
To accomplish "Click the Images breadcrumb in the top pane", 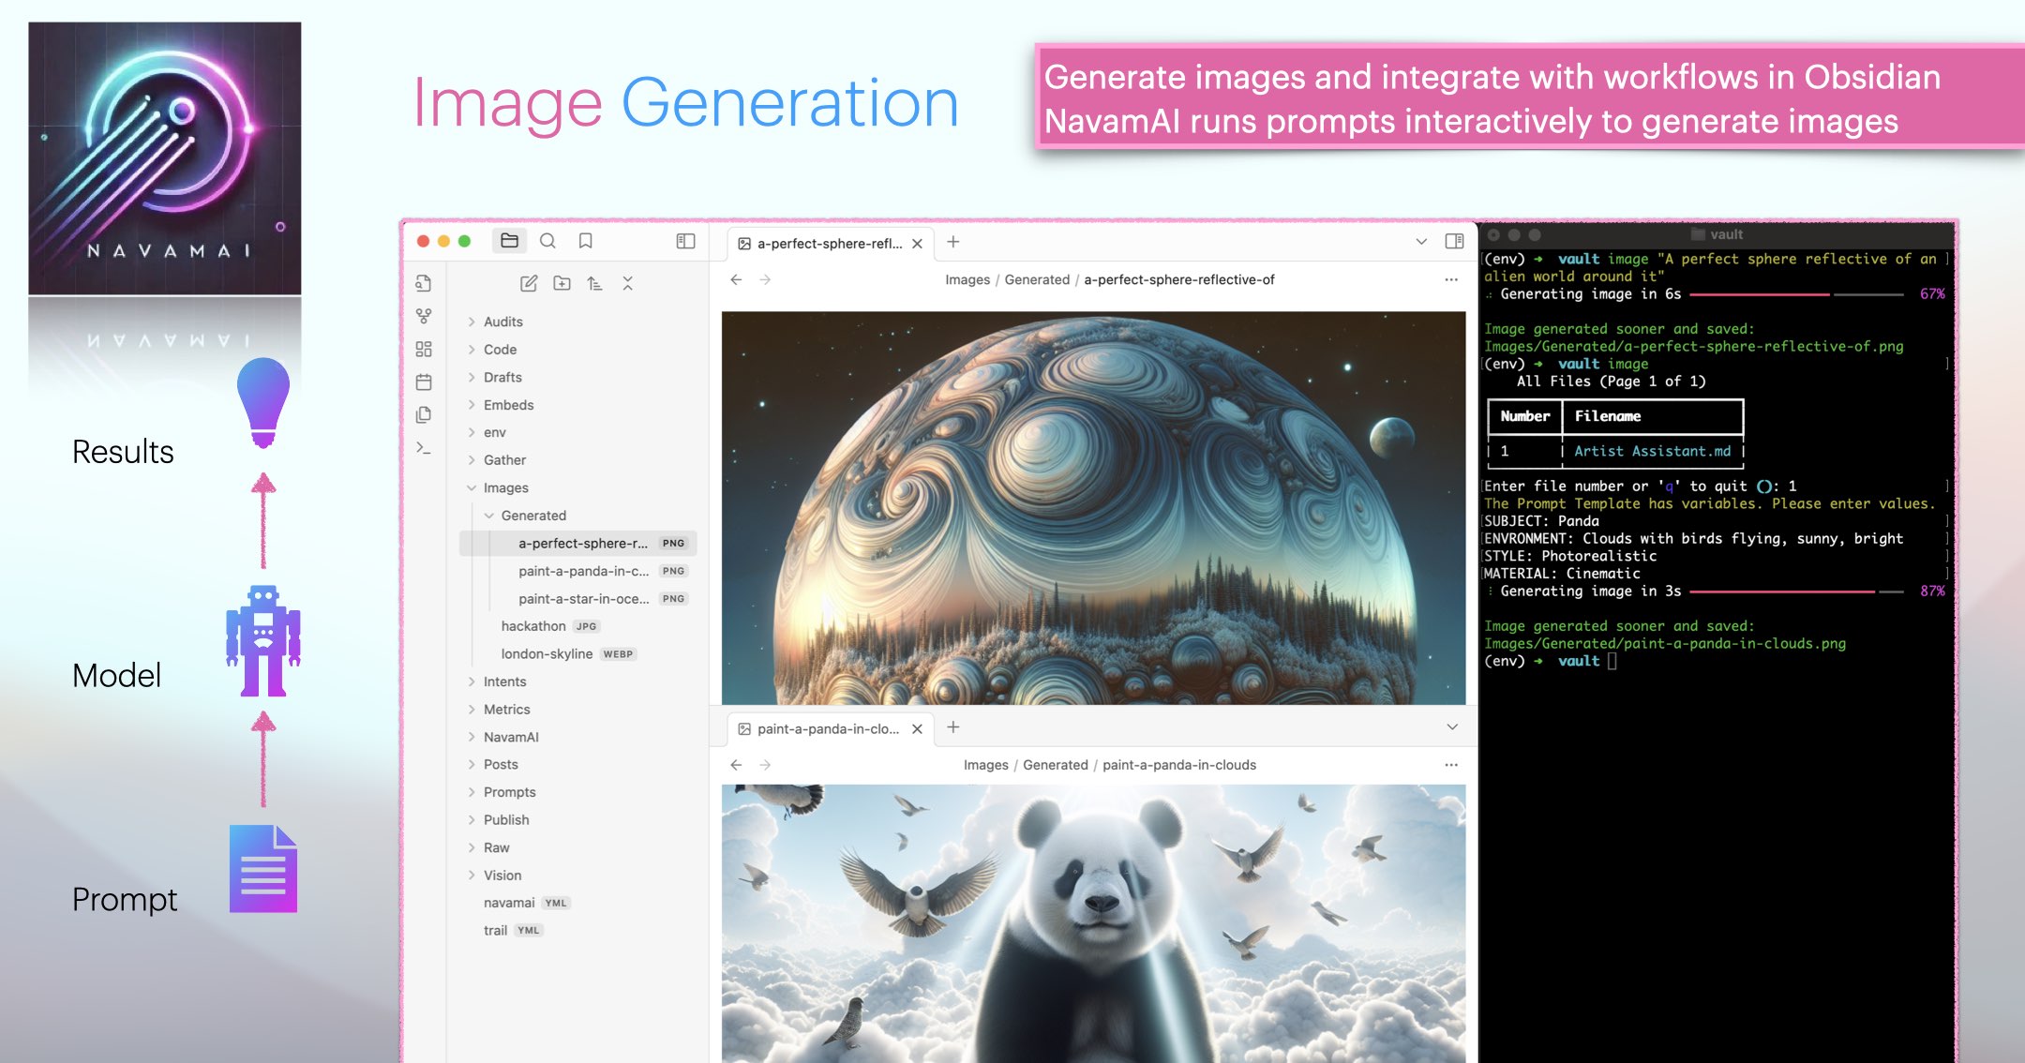I will coord(967,279).
